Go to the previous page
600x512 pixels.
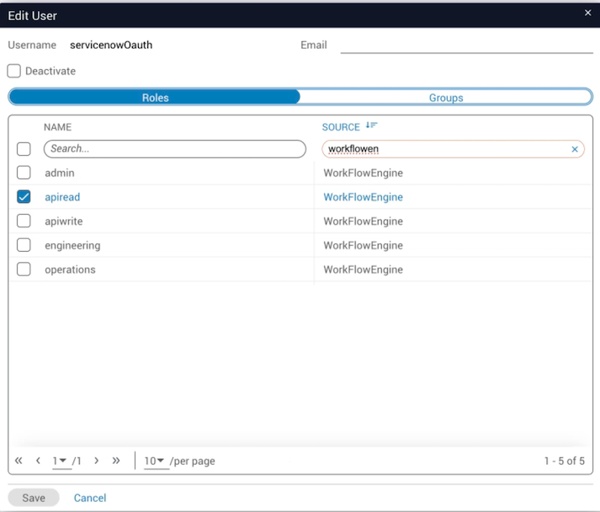pos(38,461)
